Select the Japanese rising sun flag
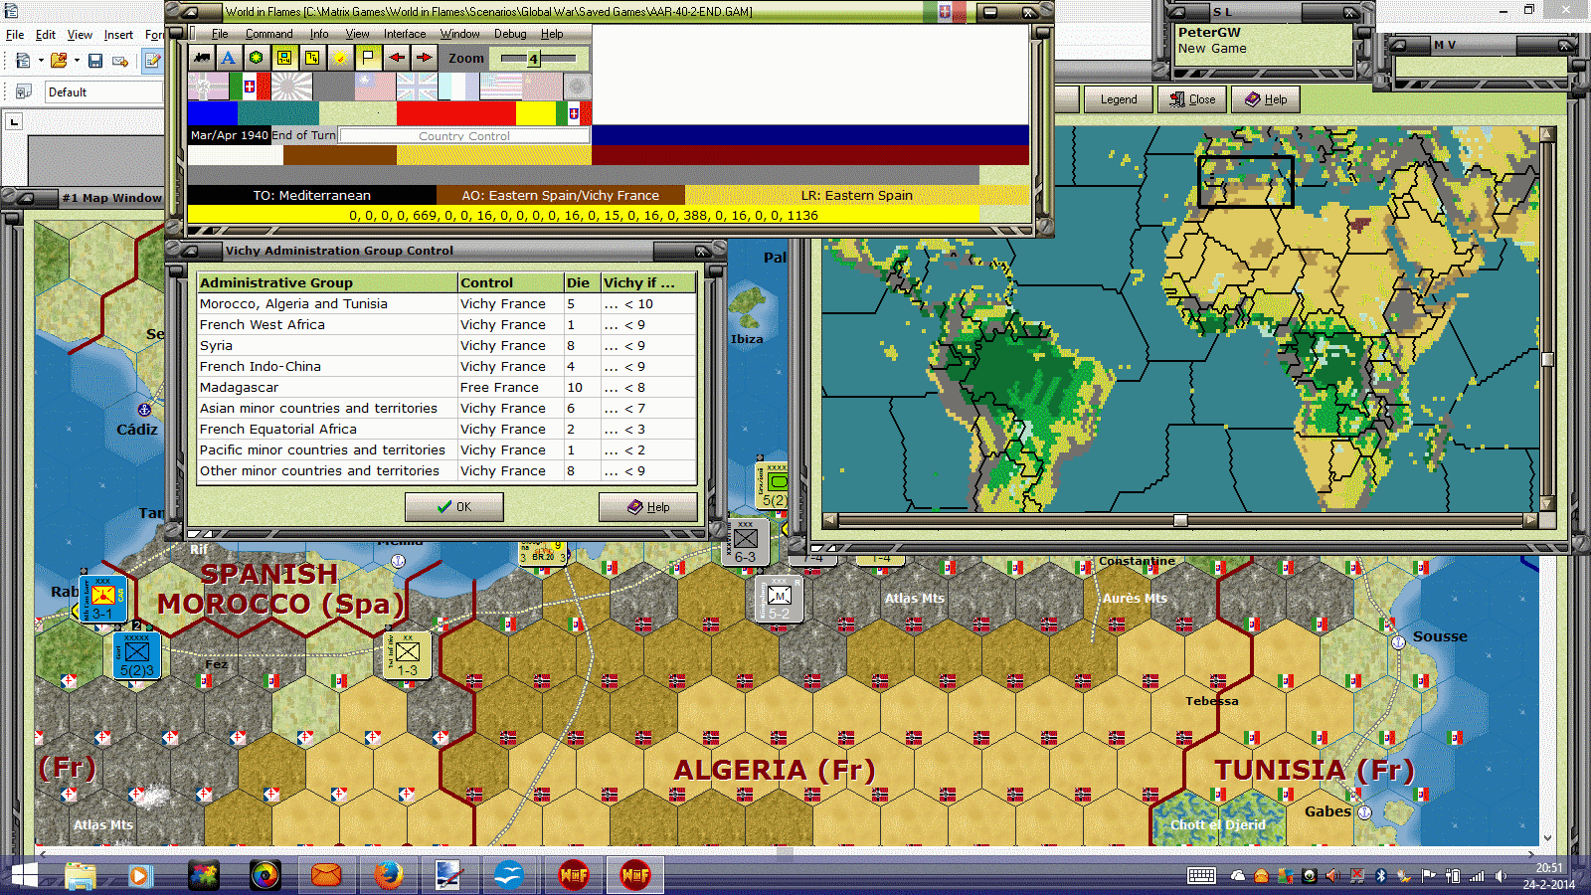The height and width of the screenshot is (895, 1591). [291, 87]
